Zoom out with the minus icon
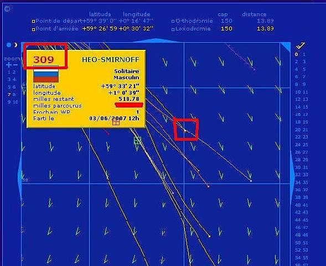Screen dimensions: 326x266 [15, 65]
